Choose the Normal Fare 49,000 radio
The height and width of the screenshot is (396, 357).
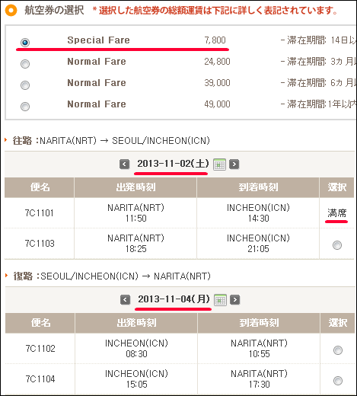[x=25, y=107]
